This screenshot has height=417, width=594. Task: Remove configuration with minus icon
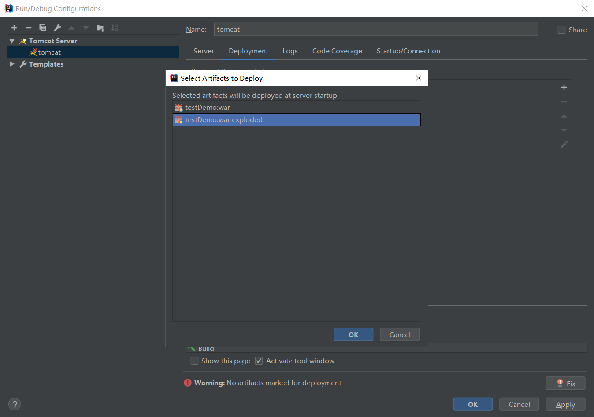29,28
